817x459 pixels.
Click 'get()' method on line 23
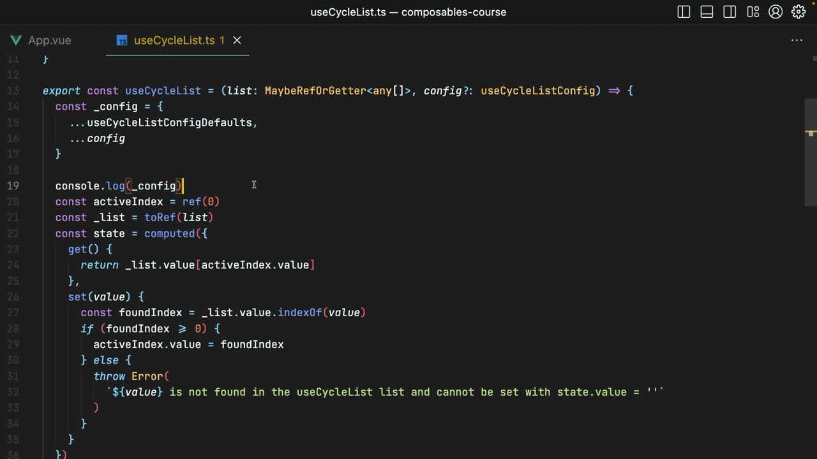84,249
